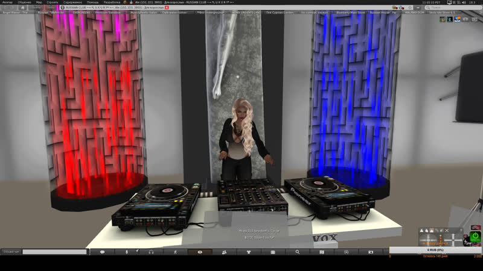This screenshot has width=483, height=271.
Task: Click the green power button HUD
Action: (475, 236)
